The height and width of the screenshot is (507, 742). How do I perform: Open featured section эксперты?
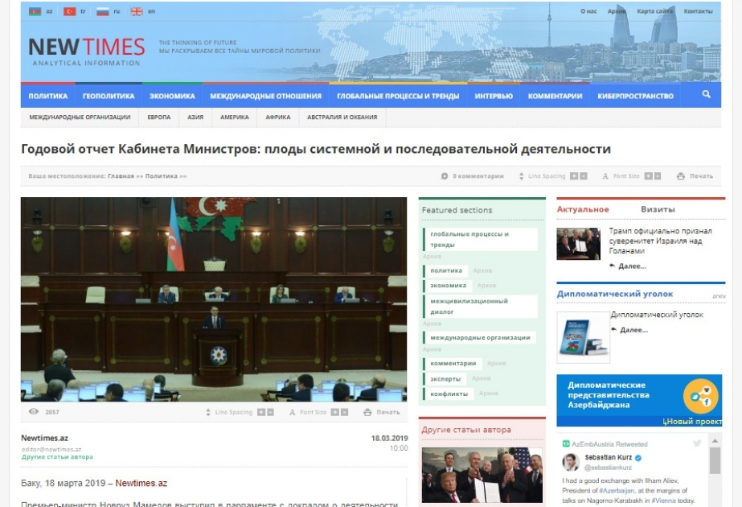445,378
